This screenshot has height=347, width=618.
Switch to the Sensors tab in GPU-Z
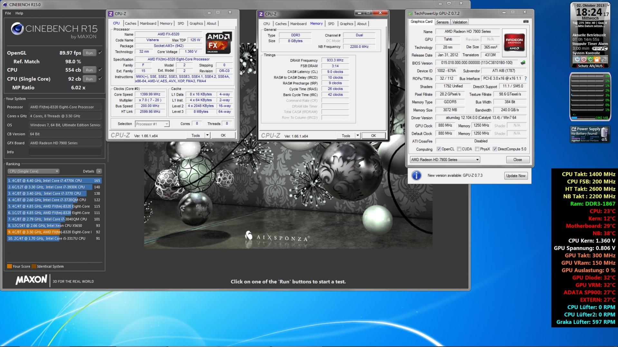point(442,22)
